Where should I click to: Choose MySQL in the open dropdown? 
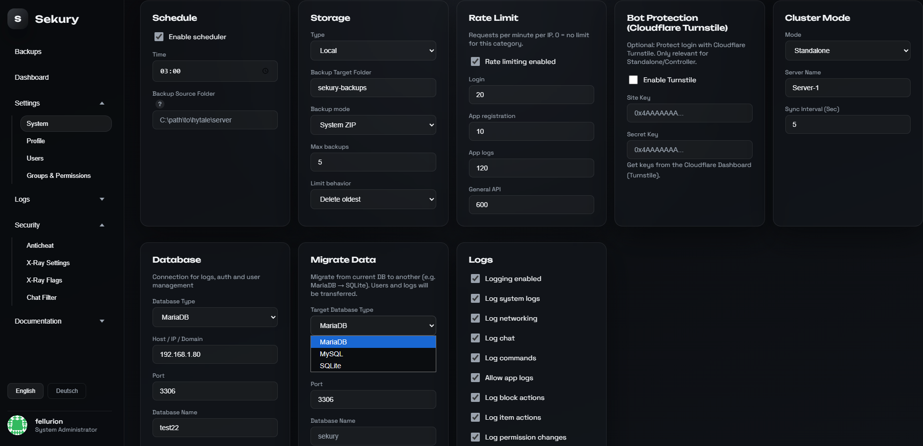coord(331,354)
